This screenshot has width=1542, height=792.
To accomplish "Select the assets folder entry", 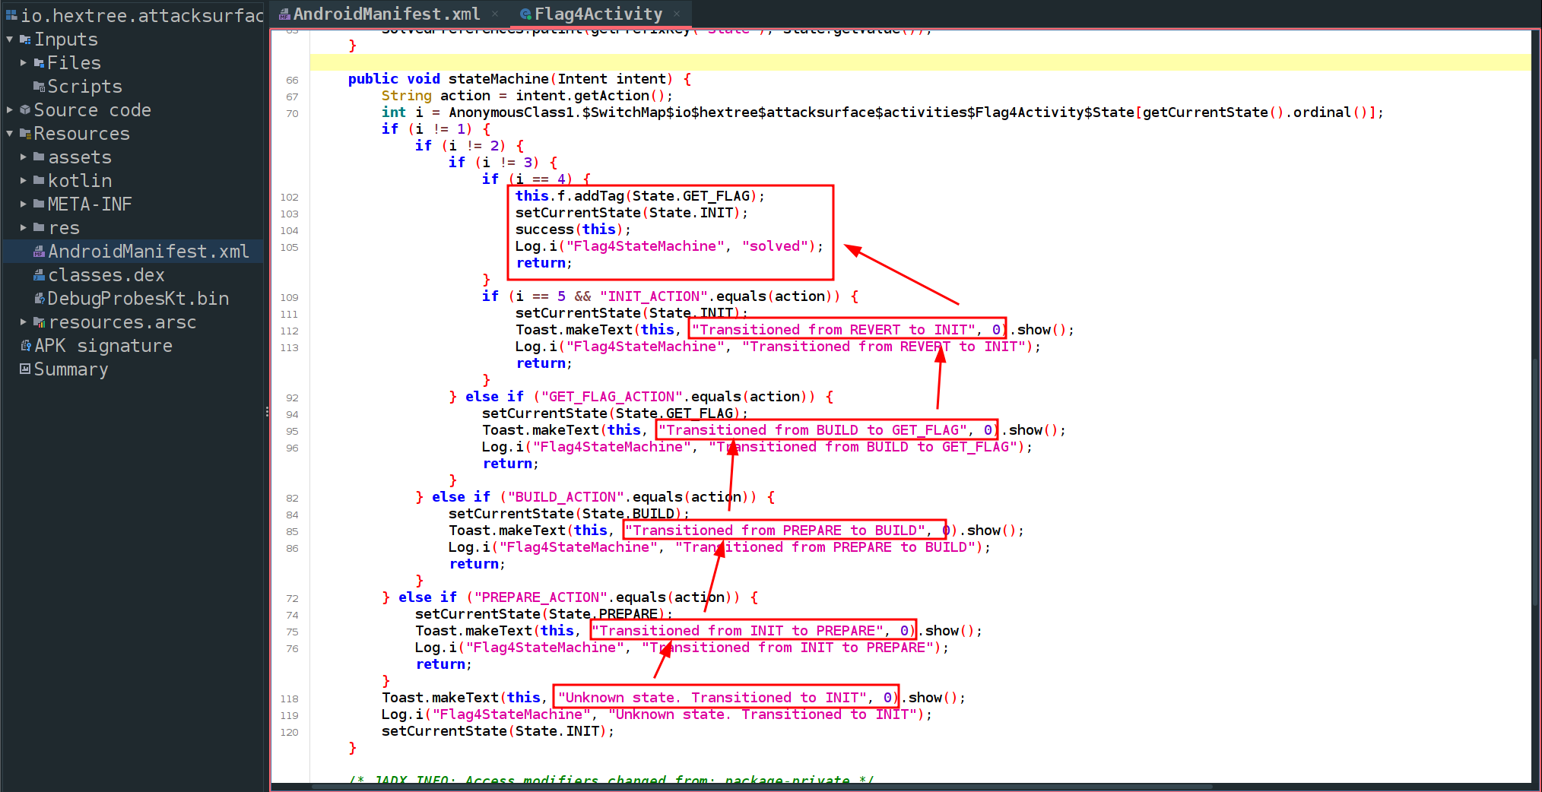I will tap(80, 157).
